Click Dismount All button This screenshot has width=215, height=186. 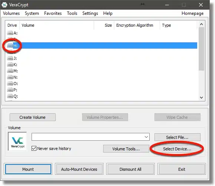[x=130, y=169]
